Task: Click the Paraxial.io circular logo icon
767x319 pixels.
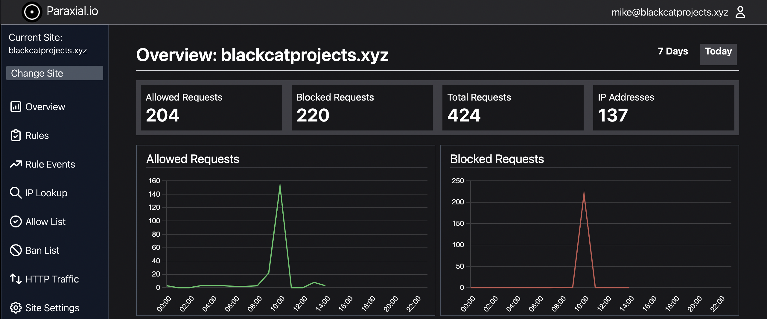Action: (32, 12)
